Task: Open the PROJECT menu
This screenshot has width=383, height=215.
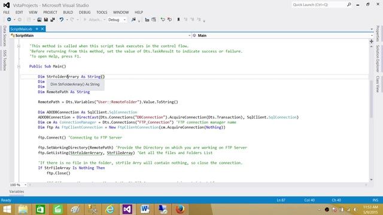Action: pyautogui.click(x=50, y=12)
